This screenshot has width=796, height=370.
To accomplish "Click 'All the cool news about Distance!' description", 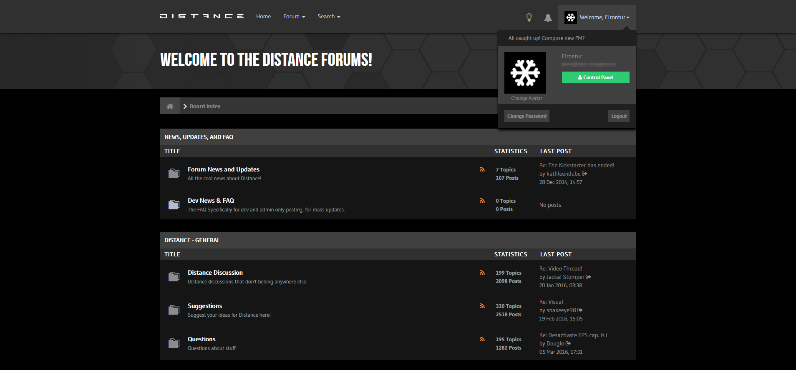I will [224, 178].
